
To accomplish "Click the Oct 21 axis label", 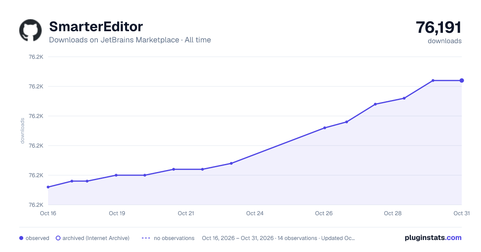I will click(x=186, y=213).
